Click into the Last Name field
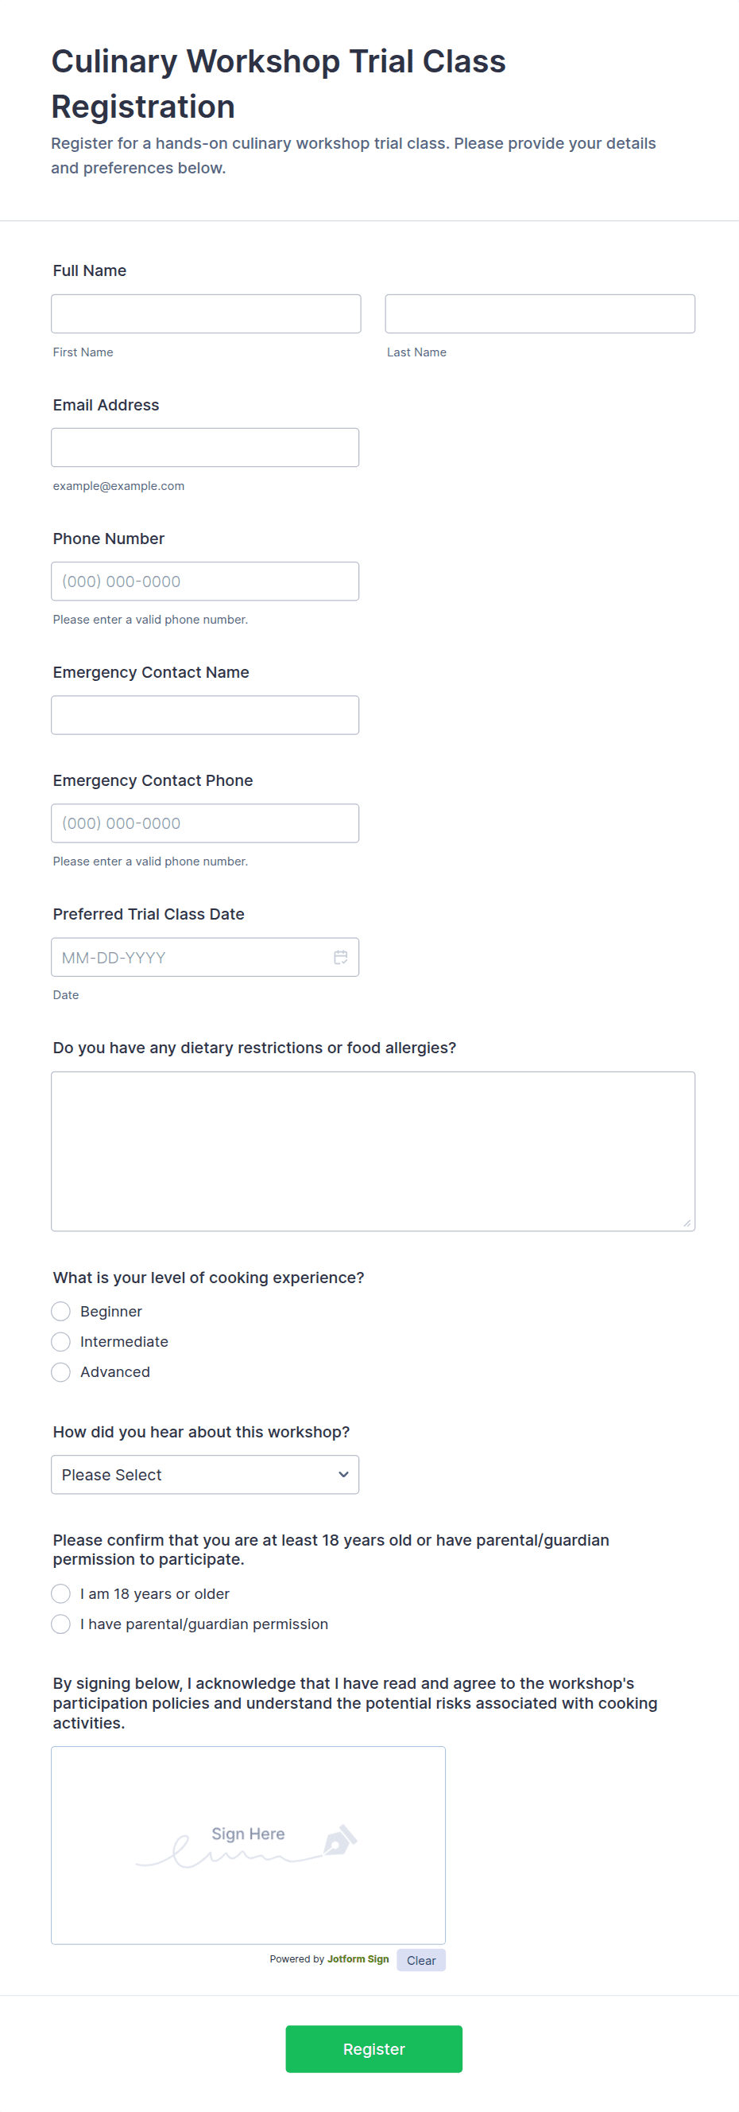The height and width of the screenshot is (2112, 739). tap(540, 314)
